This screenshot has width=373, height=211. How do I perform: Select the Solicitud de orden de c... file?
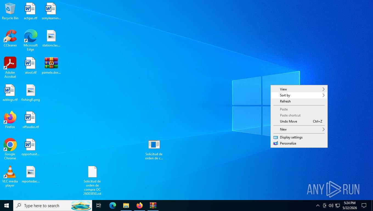coord(154,150)
